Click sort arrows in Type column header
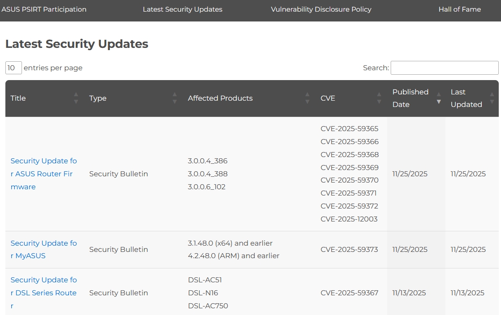The height and width of the screenshot is (315, 501). [x=174, y=98]
